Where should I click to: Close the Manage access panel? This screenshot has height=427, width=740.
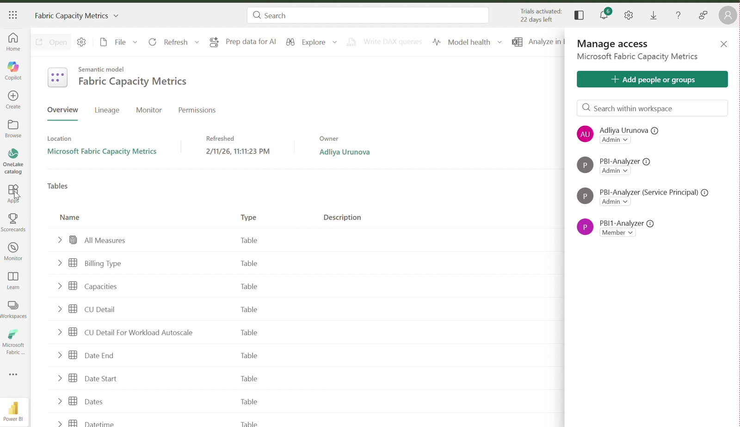724,44
